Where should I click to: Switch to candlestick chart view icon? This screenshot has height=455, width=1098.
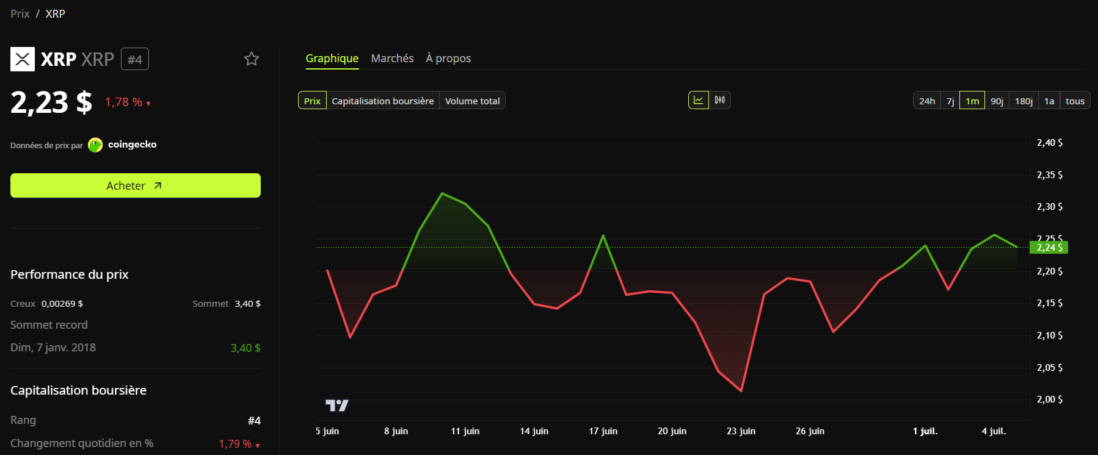720,100
